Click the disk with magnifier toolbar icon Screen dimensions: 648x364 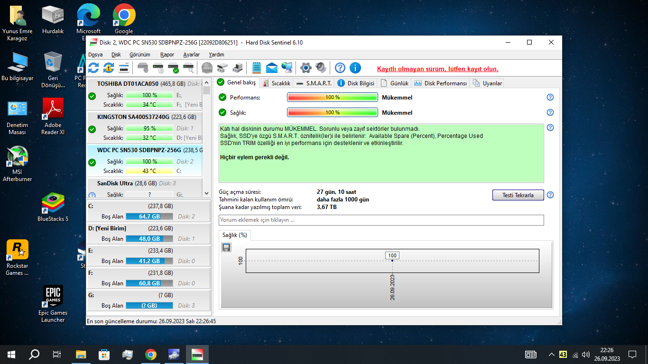[x=188, y=68]
